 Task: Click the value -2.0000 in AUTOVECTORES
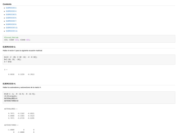point(21,132)
